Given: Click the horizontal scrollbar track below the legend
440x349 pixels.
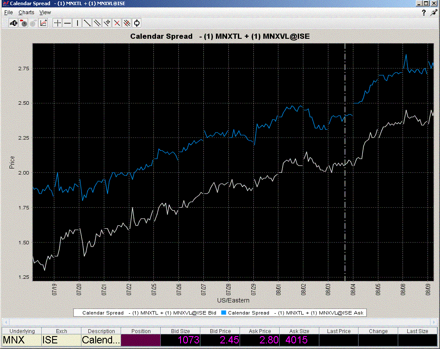Looking at the screenshot, I should (220, 322).
